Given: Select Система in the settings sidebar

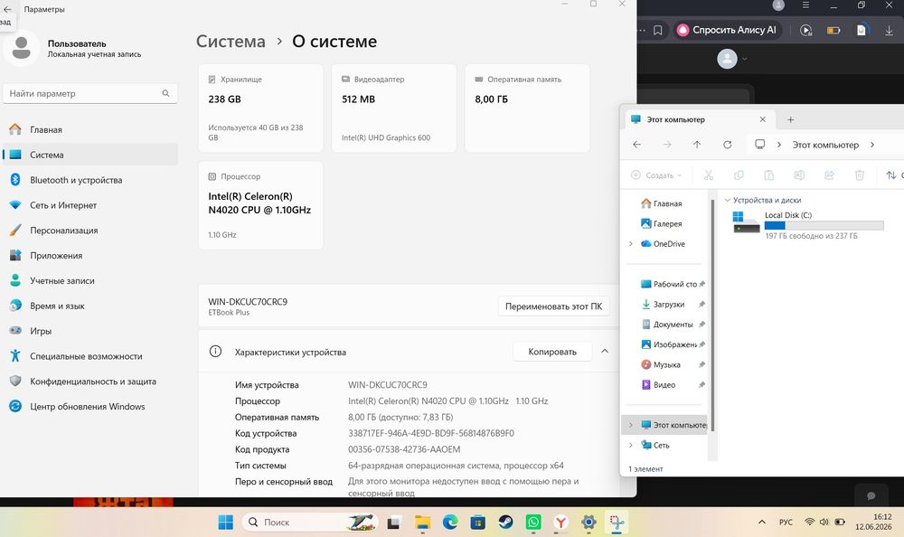Looking at the screenshot, I should tap(89, 155).
